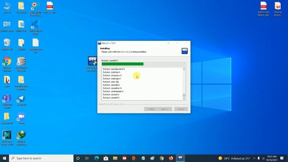Click the Type here to search box

pyautogui.click(x=41, y=158)
